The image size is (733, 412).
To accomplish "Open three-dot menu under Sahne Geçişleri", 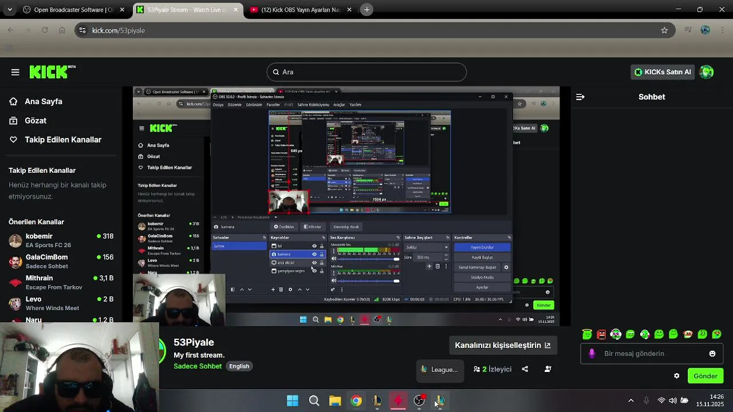I will pyautogui.click(x=446, y=266).
